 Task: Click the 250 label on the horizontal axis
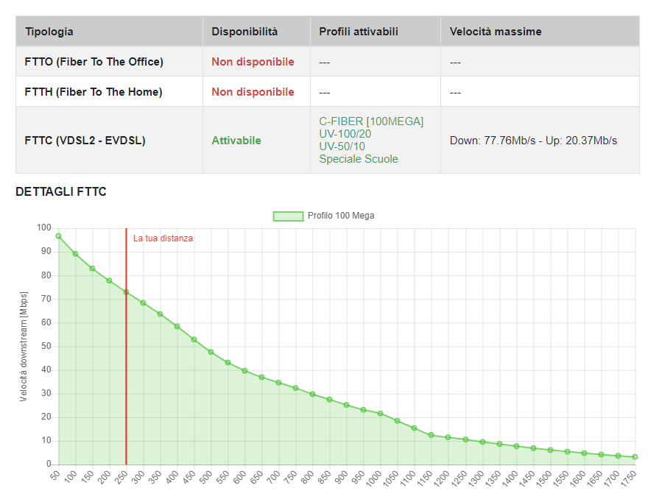click(121, 477)
